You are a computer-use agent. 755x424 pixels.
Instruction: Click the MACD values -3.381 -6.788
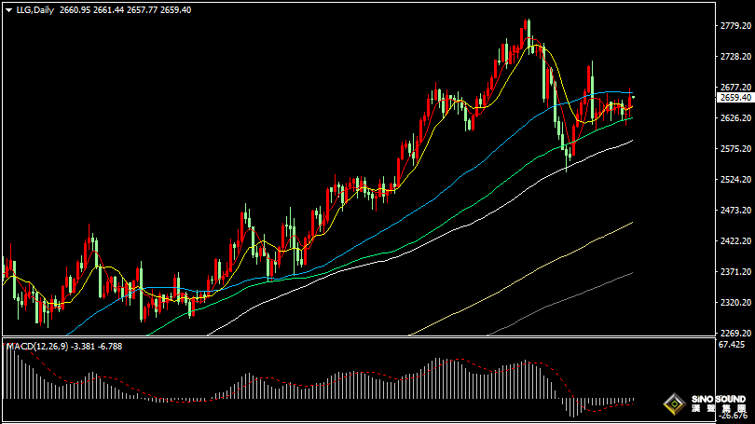(x=96, y=346)
